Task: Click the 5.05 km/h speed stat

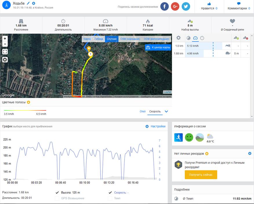Action: [106, 25]
